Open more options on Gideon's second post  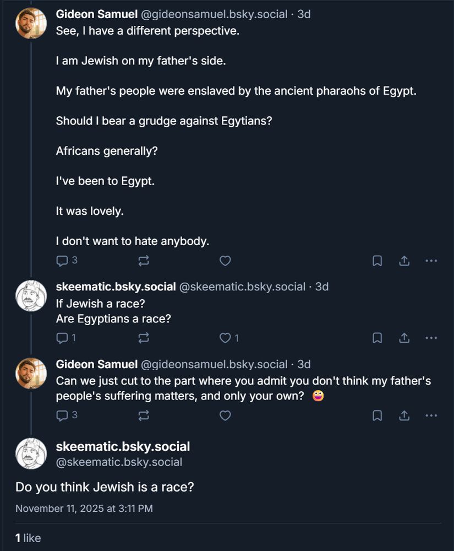(x=431, y=415)
